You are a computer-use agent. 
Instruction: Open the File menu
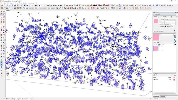coord(1,3)
